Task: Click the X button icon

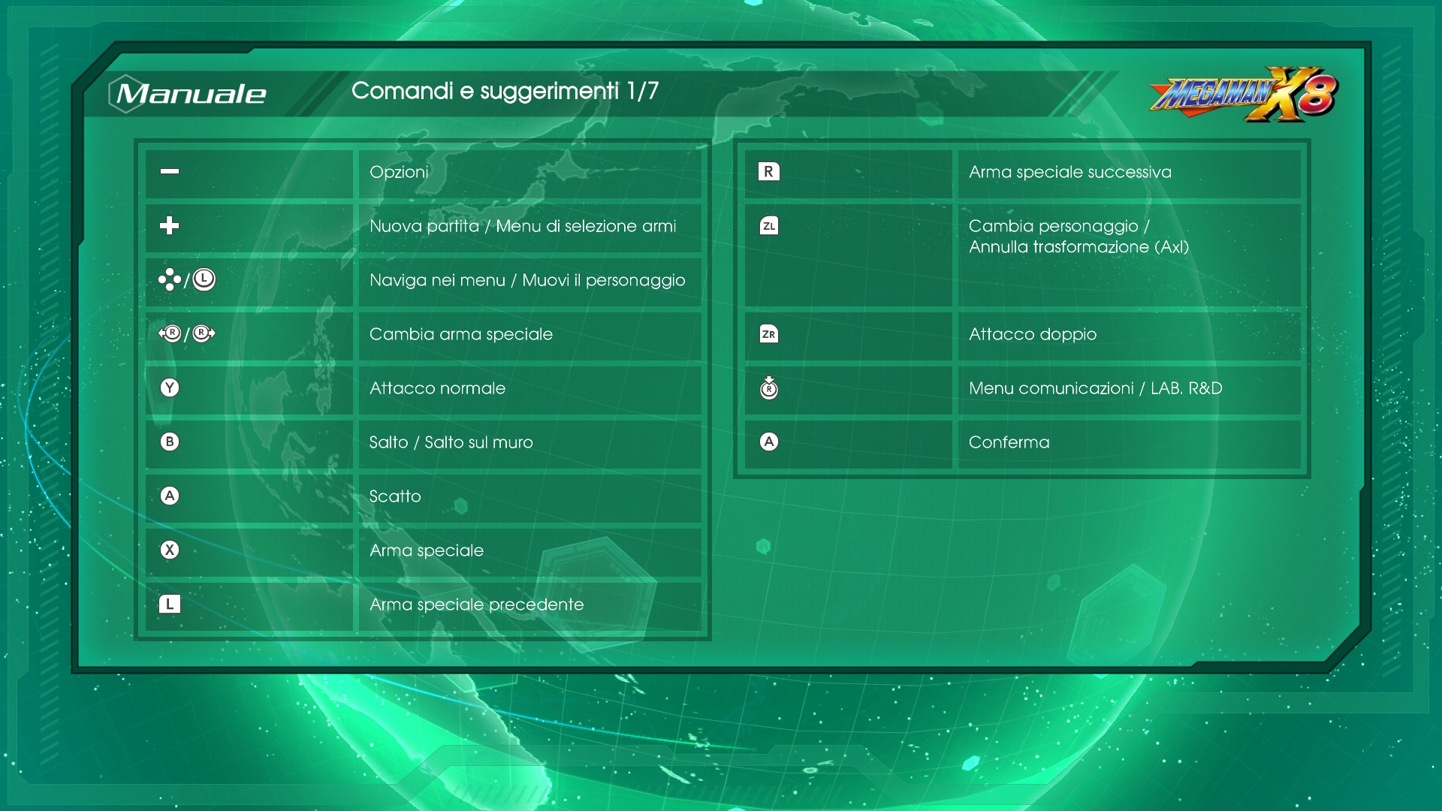Action: pos(170,550)
